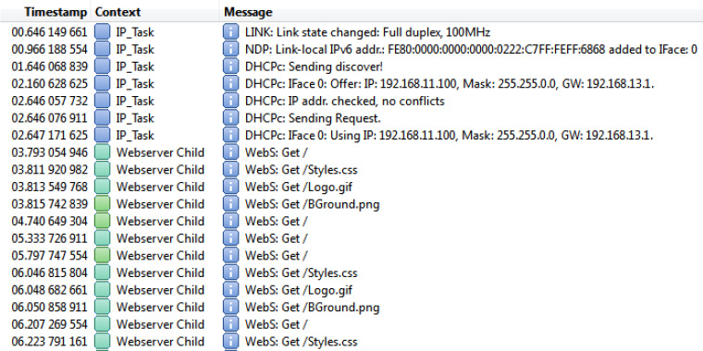
Task: Click bright green context icon at 03.815 742 839
Action: (103, 204)
